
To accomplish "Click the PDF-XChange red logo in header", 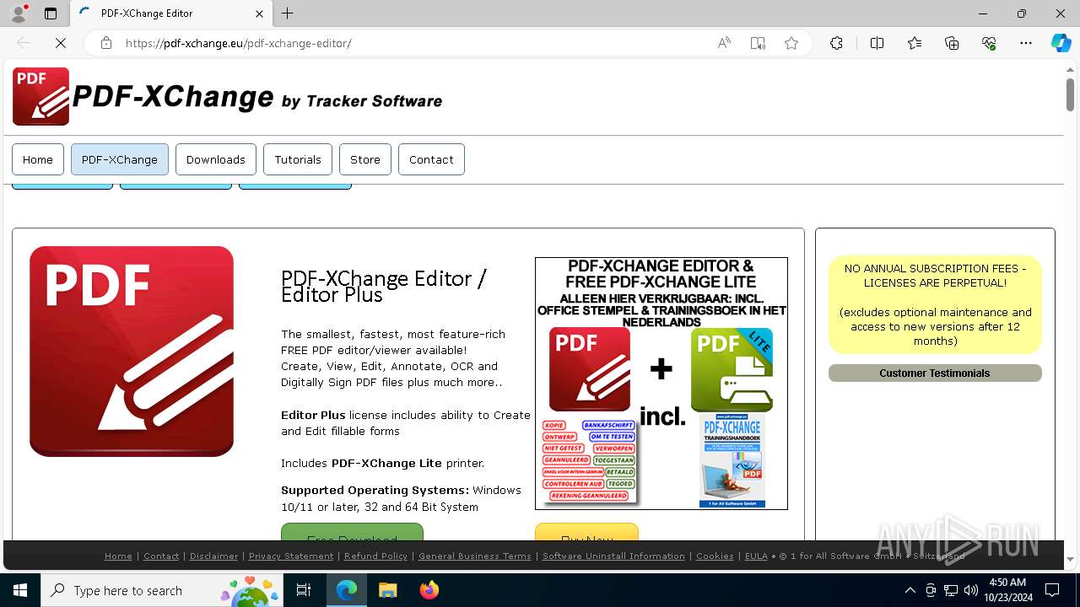I will [40, 97].
